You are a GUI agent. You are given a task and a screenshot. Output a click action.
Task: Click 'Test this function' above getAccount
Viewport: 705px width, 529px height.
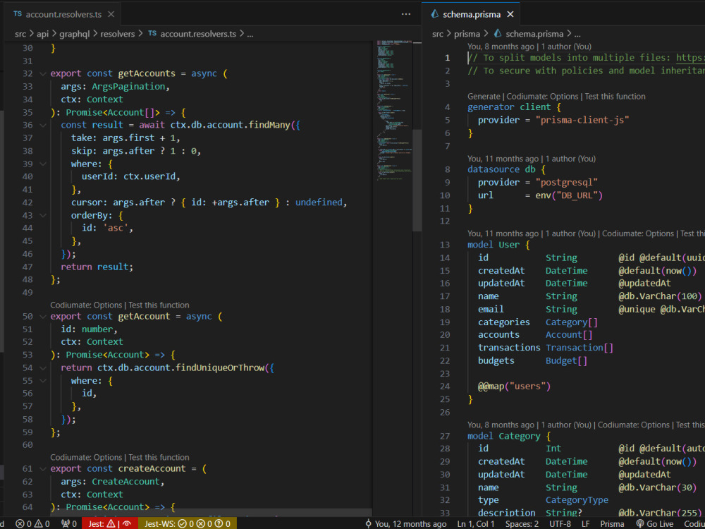click(159, 305)
